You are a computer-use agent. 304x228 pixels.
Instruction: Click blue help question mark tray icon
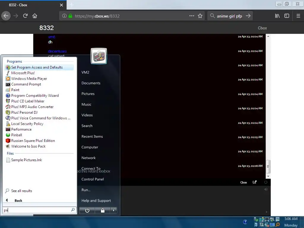(x=245, y=222)
